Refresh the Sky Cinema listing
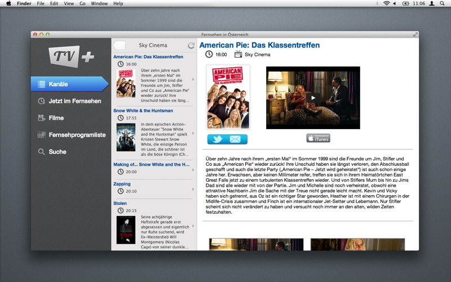451x282 pixels. [191, 46]
